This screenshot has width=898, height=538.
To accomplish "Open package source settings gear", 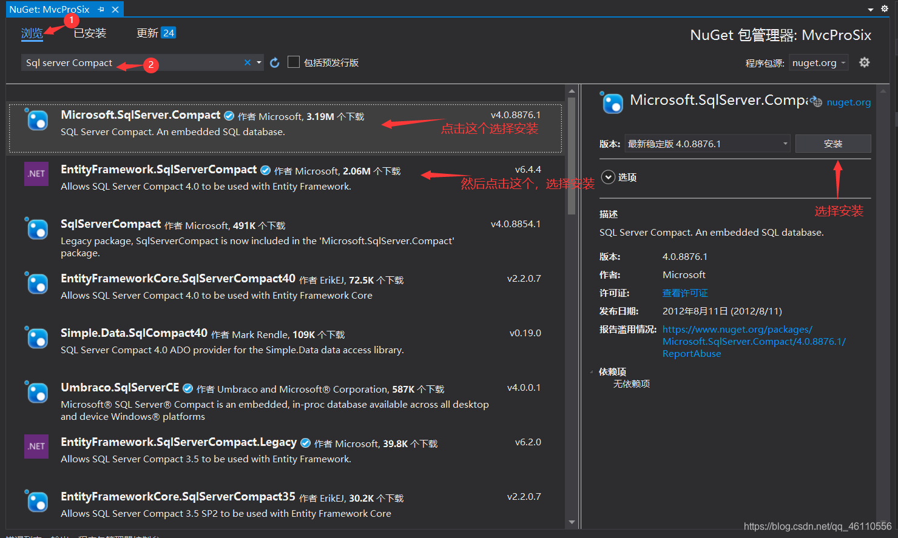I will click(x=865, y=62).
